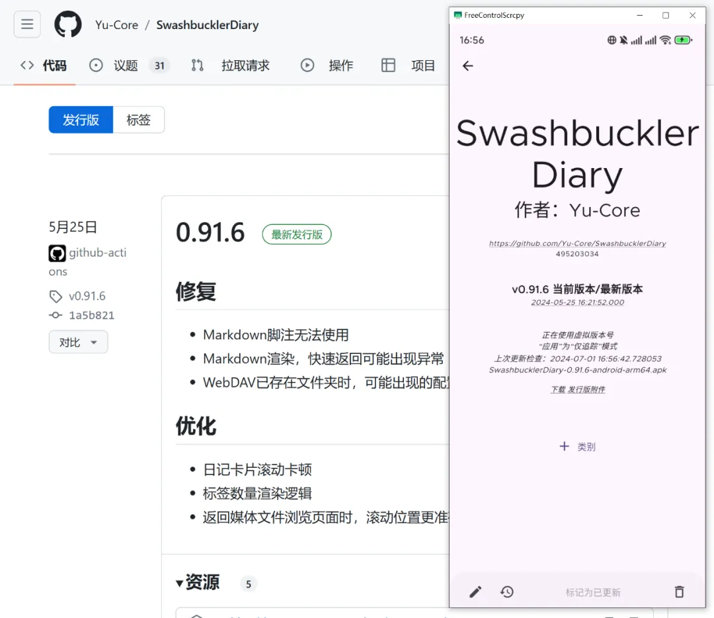The image size is (714, 618).
Task: Tap the back arrow in the phone app
Action: tap(467, 66)
